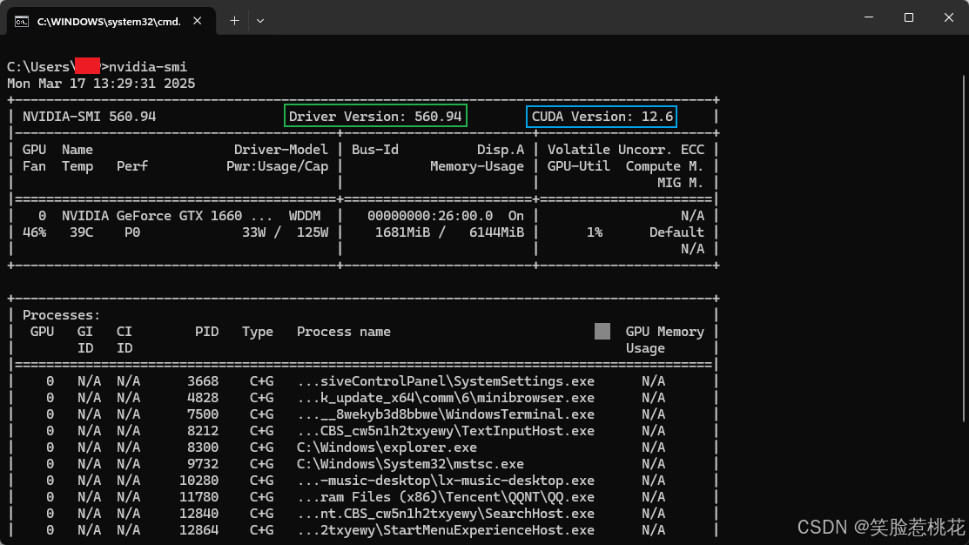Select the cmd.exe terminal tab
969x545 pixels.
(111, 21)
